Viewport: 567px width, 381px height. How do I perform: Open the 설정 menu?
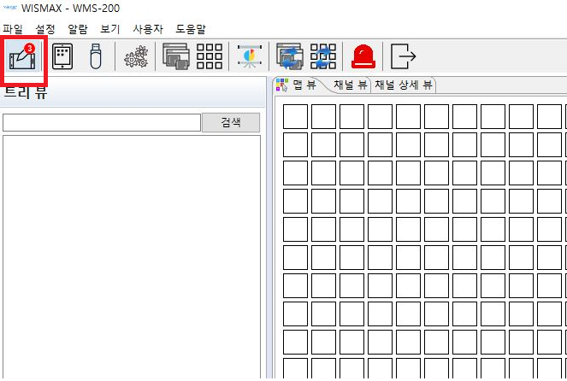[x=45, y=28]
